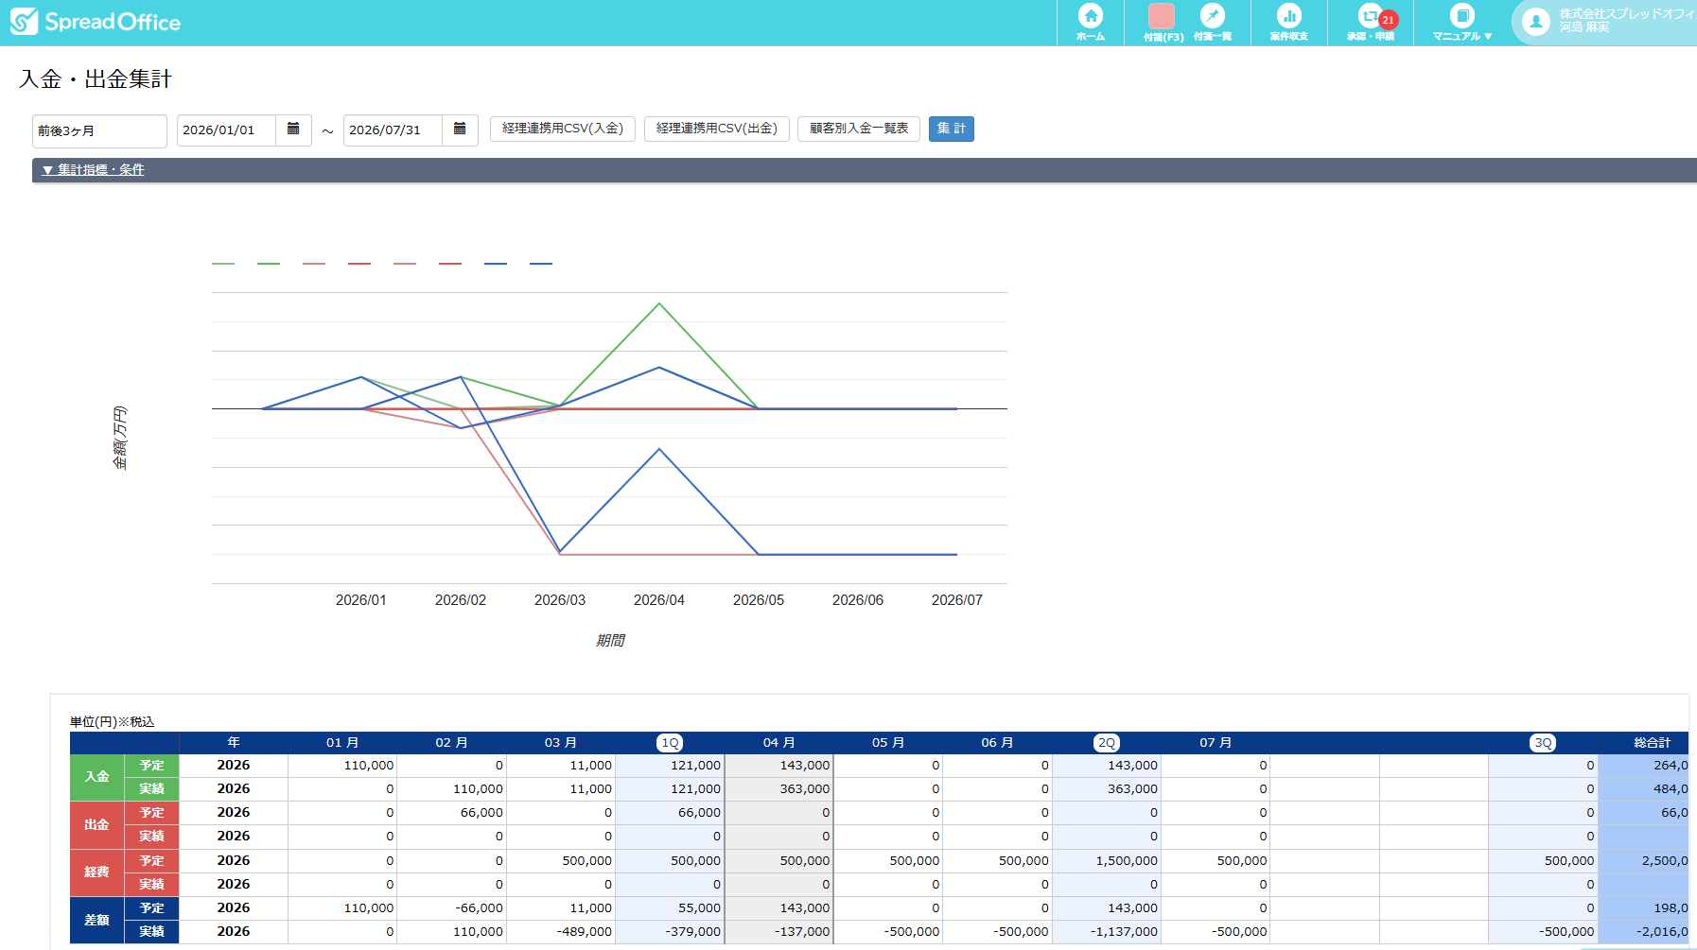
Task: Open the pink 付箋(F3) sticky note
Action: pyautogui.click(x=1162, y=17)
